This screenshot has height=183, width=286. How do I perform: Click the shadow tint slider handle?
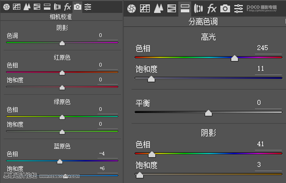pyautogui.click(x=62, y=43)
